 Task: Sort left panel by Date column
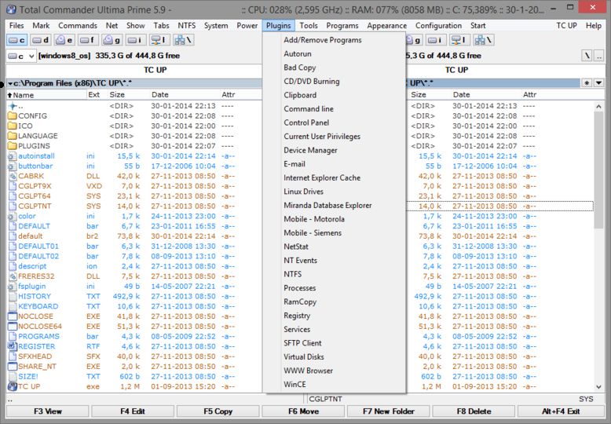click(185, 95)
